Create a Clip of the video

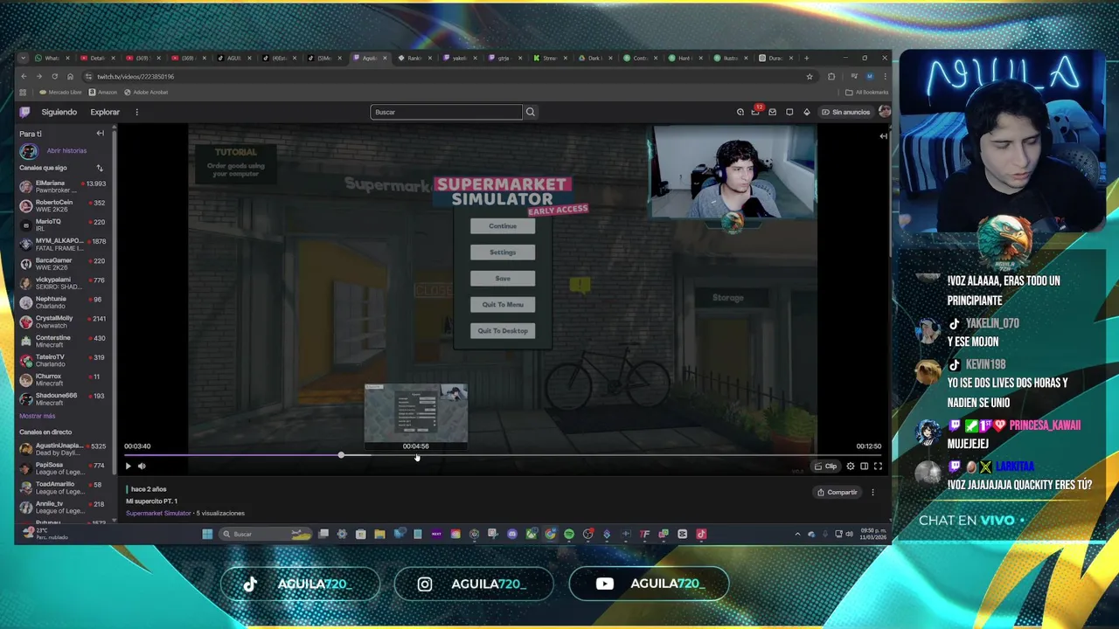point(826,467)
